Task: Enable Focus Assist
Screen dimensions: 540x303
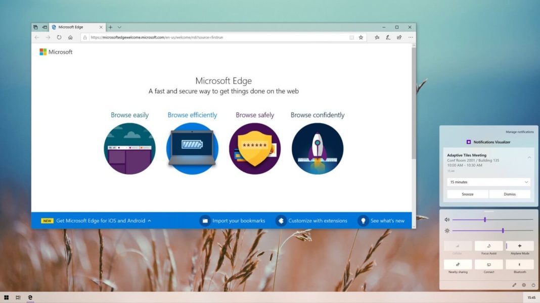Action: (x=488, y=247)
